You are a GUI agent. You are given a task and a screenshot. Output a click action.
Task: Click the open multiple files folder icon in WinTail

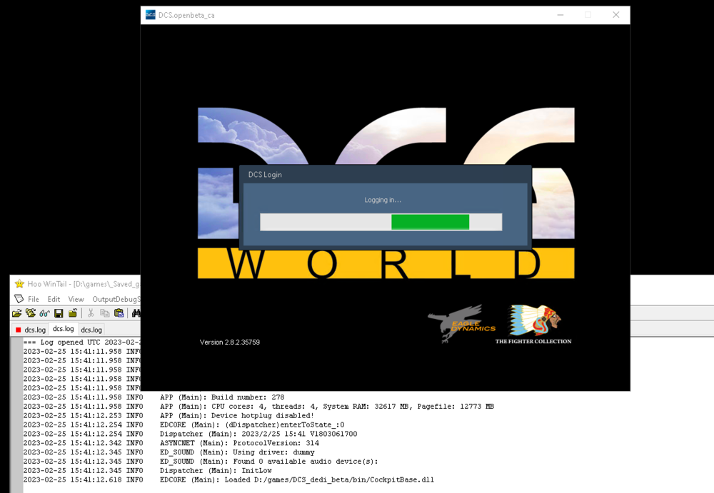(x=31, y=313)
